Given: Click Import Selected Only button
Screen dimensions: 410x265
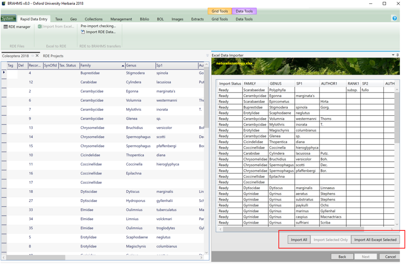Looking at the screenshot, I should [x=331, y=240].
